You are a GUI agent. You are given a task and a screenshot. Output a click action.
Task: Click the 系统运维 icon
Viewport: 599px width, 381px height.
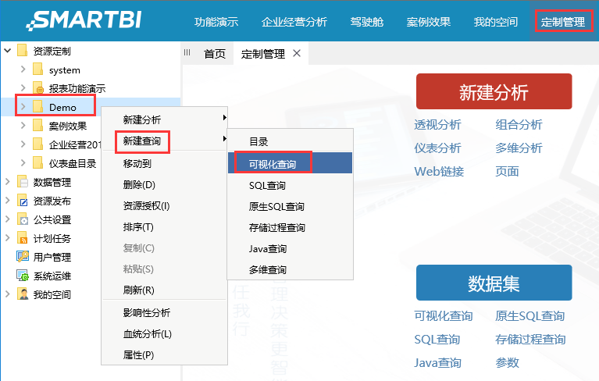coord(23,276)
